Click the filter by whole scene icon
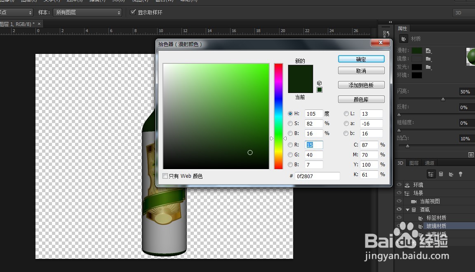475x272 pixels. coord(431,174)
